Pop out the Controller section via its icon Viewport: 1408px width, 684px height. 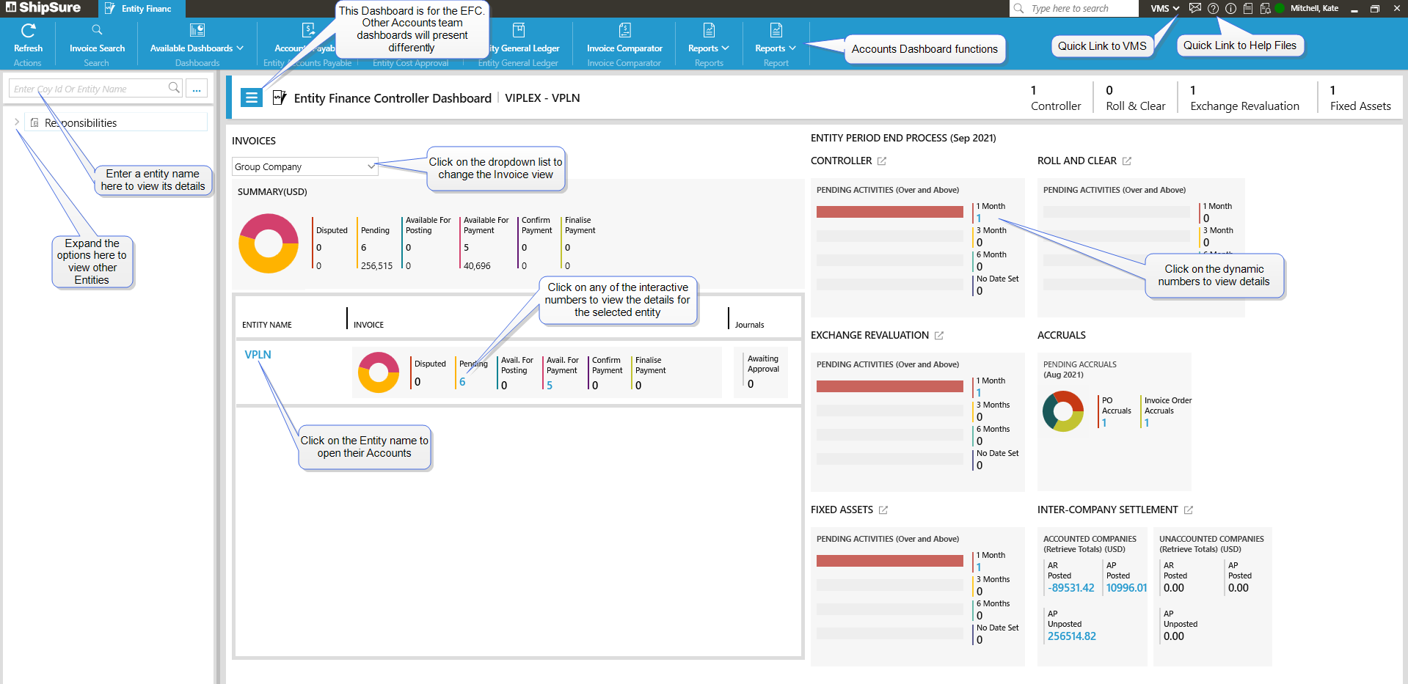[x=882, y=161]
